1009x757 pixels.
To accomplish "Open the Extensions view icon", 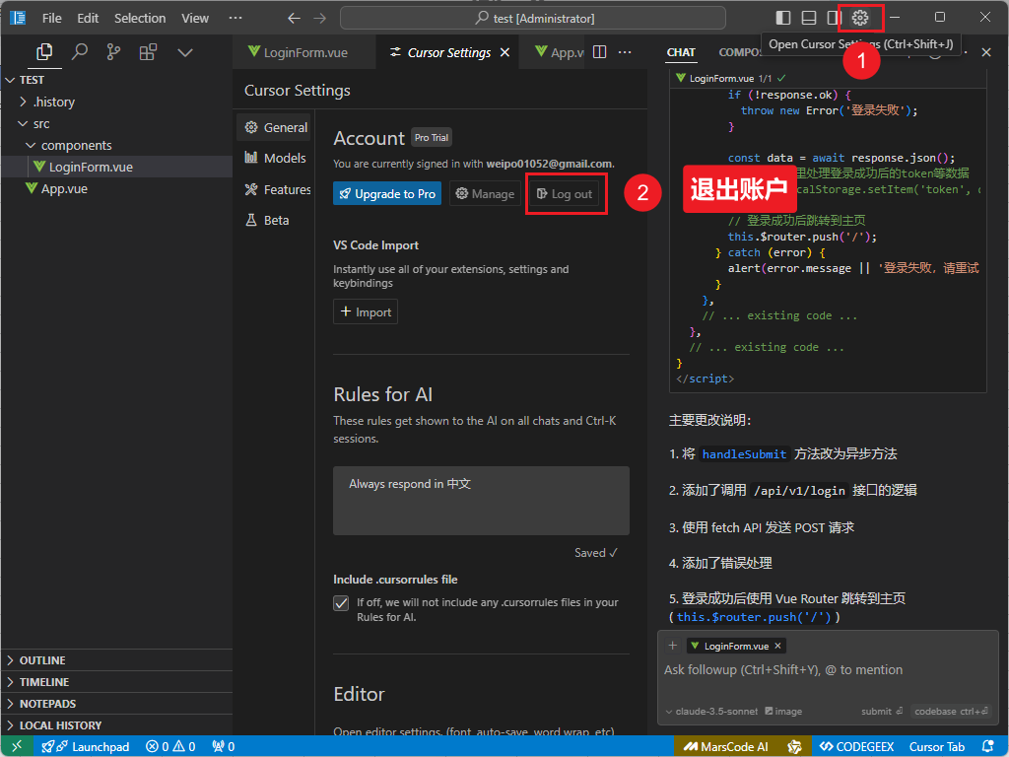I will (148, 52).
